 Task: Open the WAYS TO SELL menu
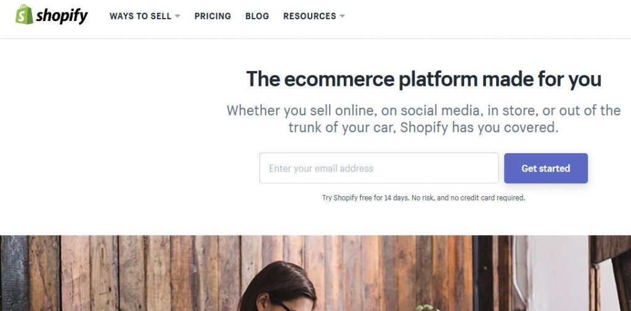140,16
